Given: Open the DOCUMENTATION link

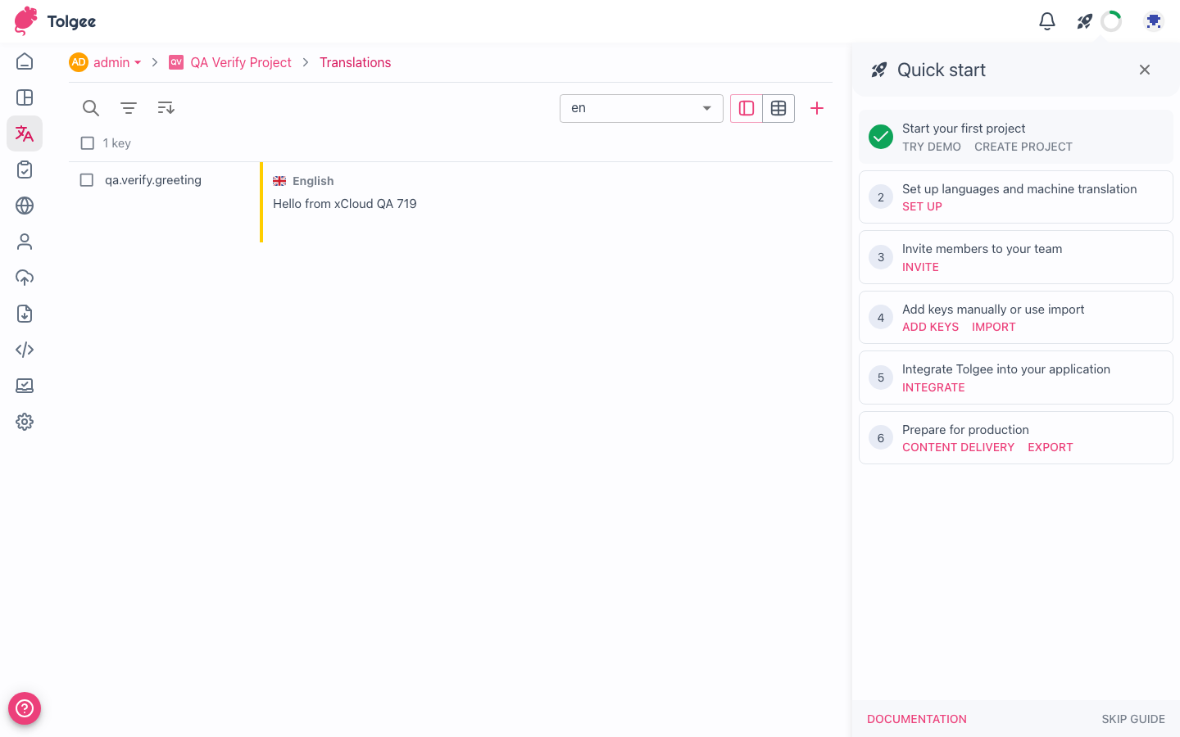Looking at the screenshot, I should point(917,719).
